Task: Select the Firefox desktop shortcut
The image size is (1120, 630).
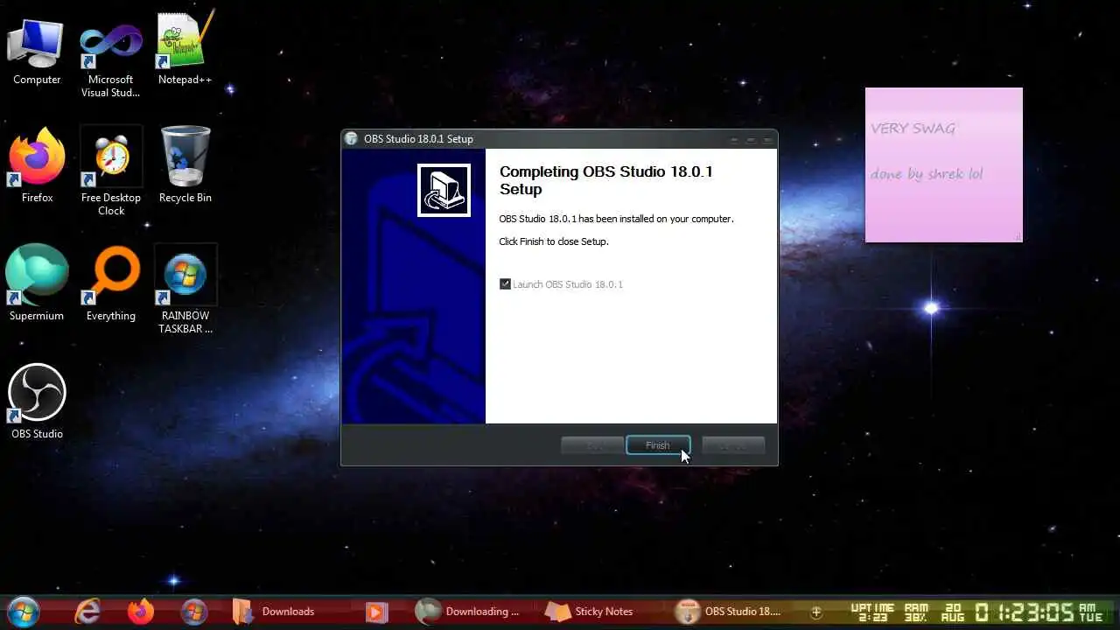Action: click(37, 166)
